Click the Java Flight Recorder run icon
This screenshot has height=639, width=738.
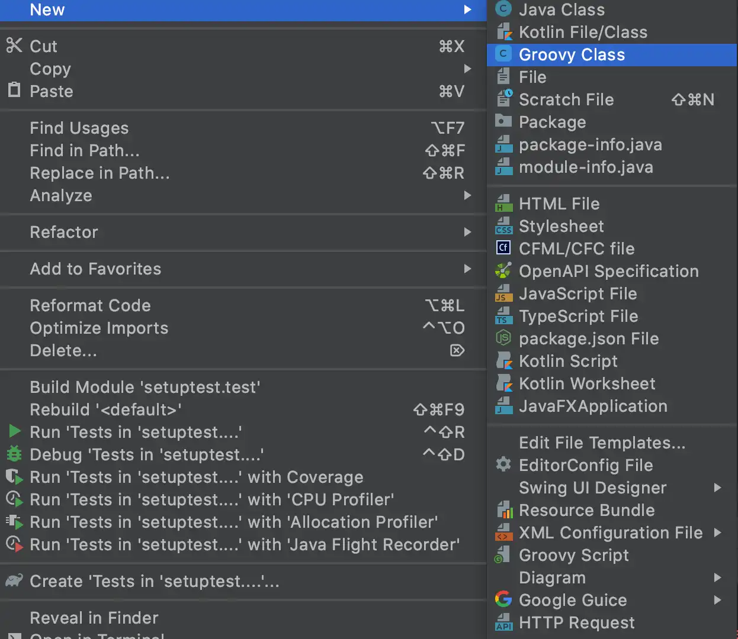click(14, 544)
